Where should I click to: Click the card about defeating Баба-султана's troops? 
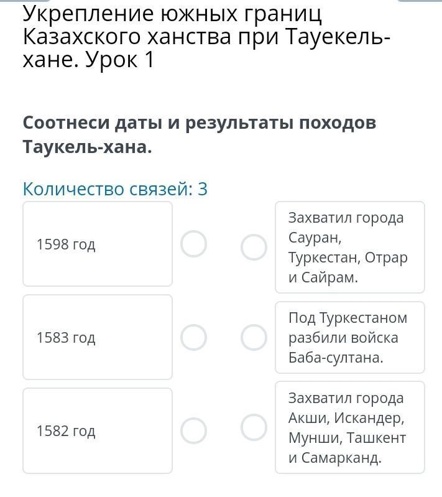tap(350, 337)
